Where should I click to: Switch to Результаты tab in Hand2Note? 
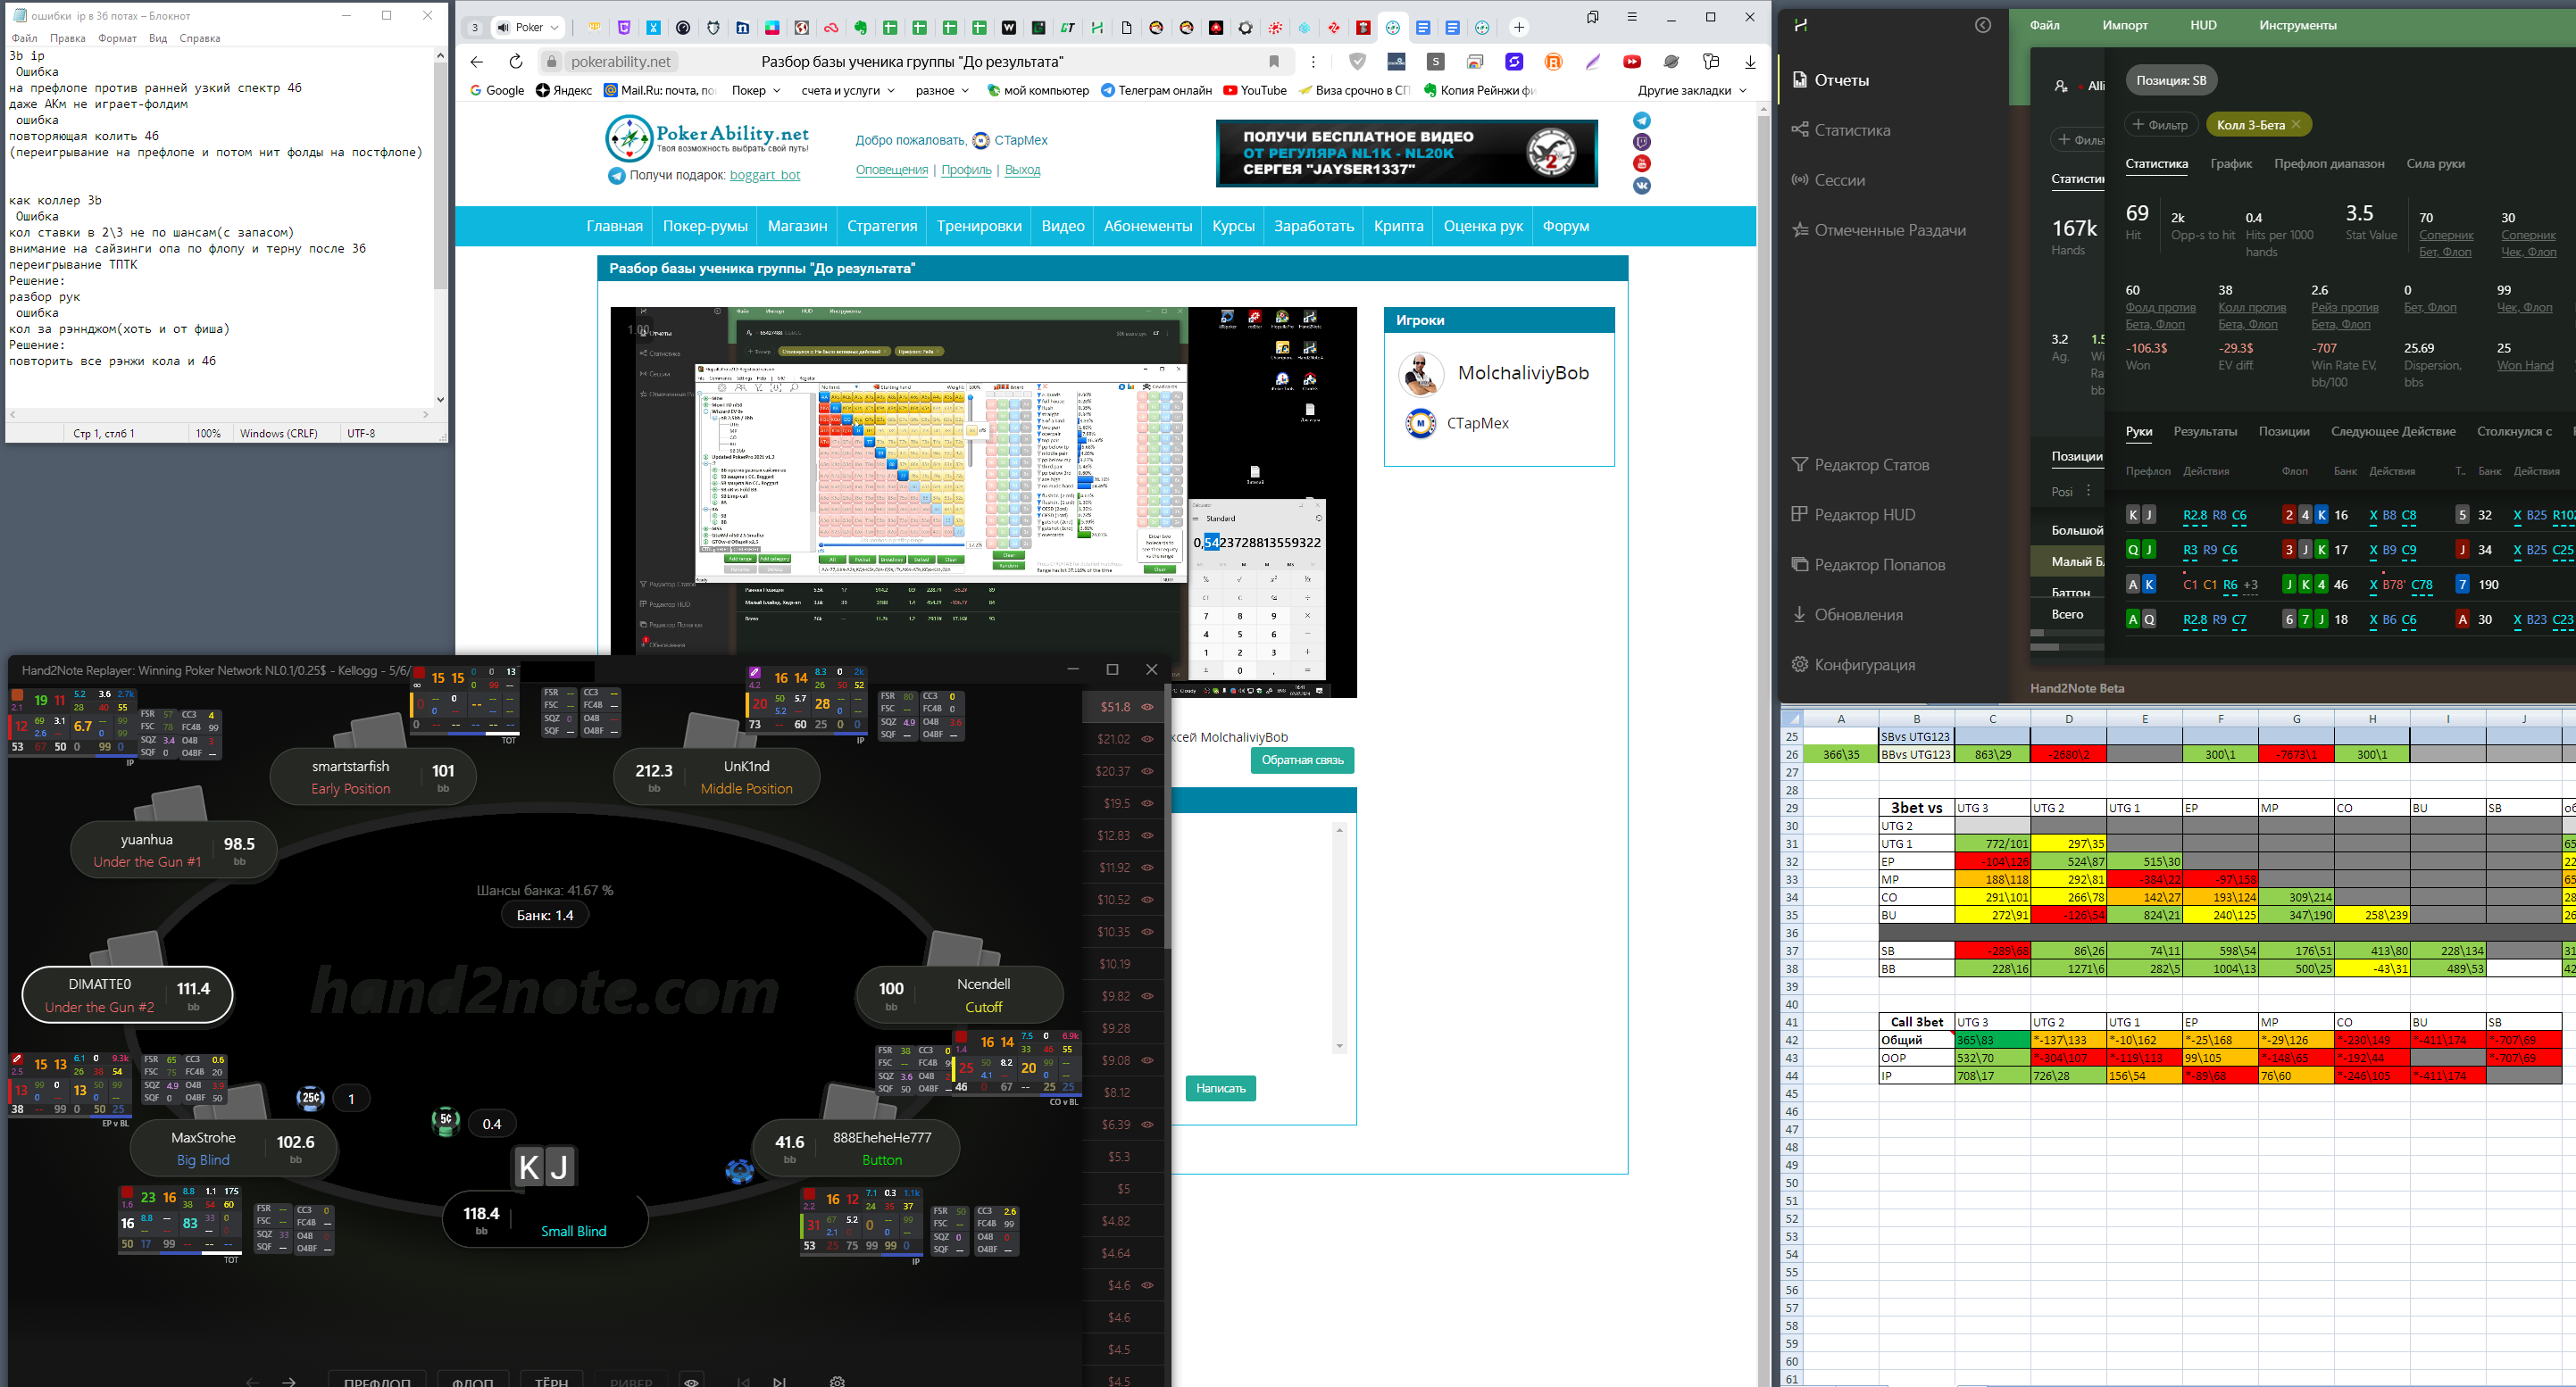click(x=2205, y=431)
